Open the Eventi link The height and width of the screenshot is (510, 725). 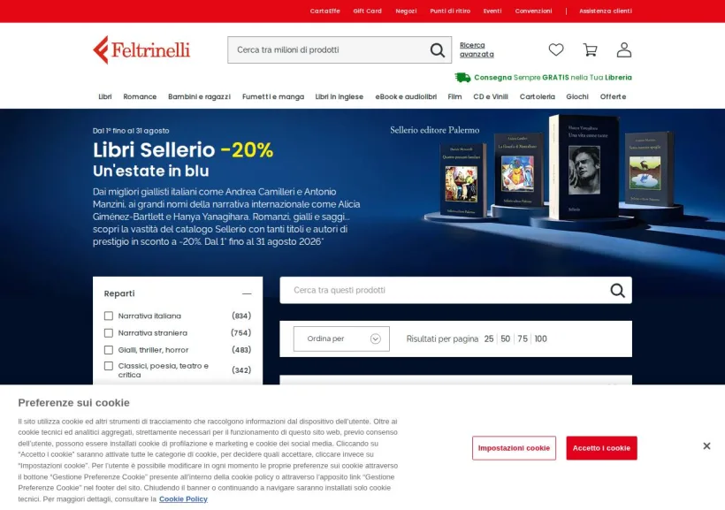[492, 11]
